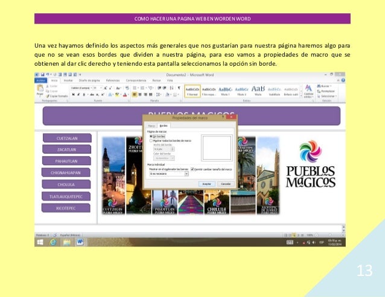Screen dimensions: 385x297
Task: Switch to Insertar ribbon tab
Action: [x=68, y=80]
